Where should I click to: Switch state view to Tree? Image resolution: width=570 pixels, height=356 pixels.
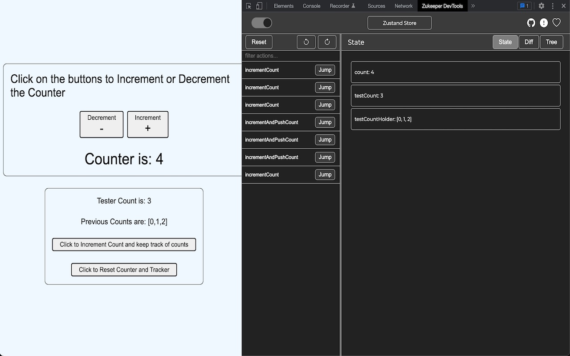point(551,42)
